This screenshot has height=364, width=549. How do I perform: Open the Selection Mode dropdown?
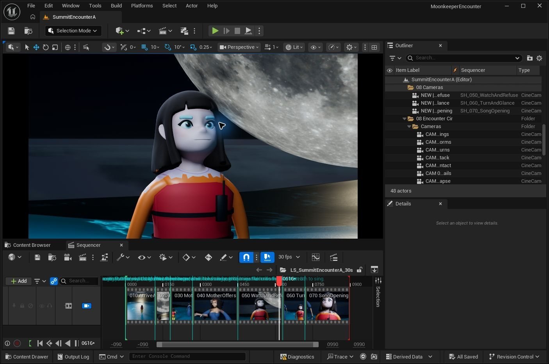click(x=73, y=31)
